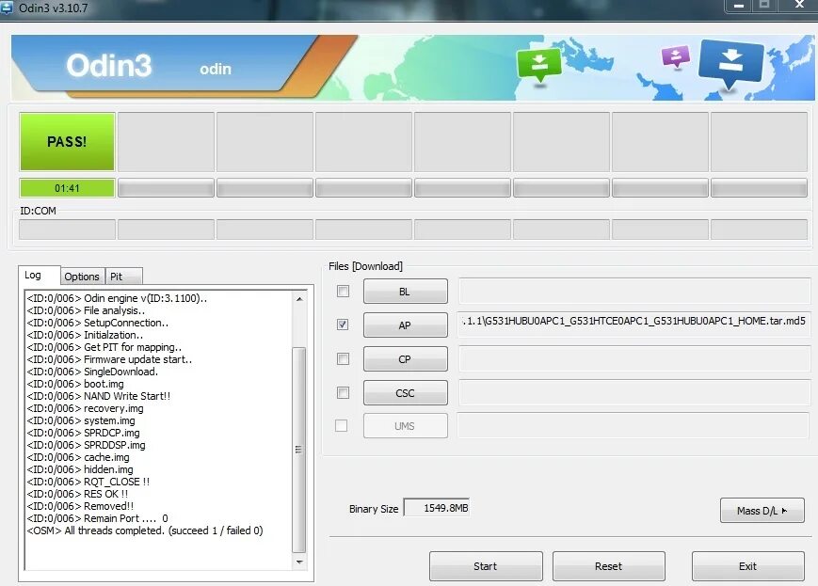Image resolution: width=818 pixels, height=586 pixels.
Task: Click the Reset button
Action: point(609,566)
